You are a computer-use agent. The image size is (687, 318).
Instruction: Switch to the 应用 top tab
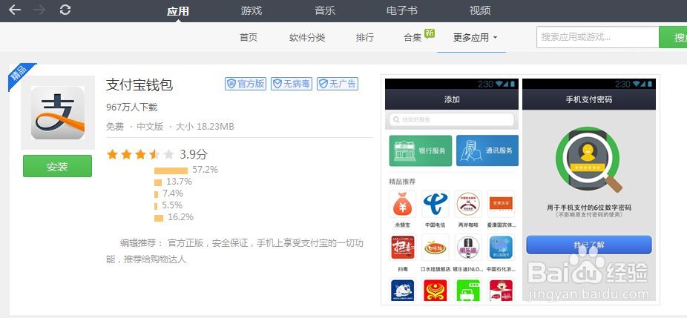pos(178,11)
